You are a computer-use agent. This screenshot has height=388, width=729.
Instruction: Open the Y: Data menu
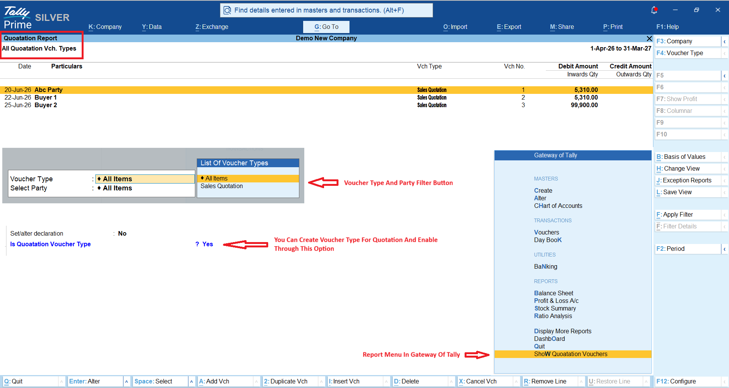[152, 27]
